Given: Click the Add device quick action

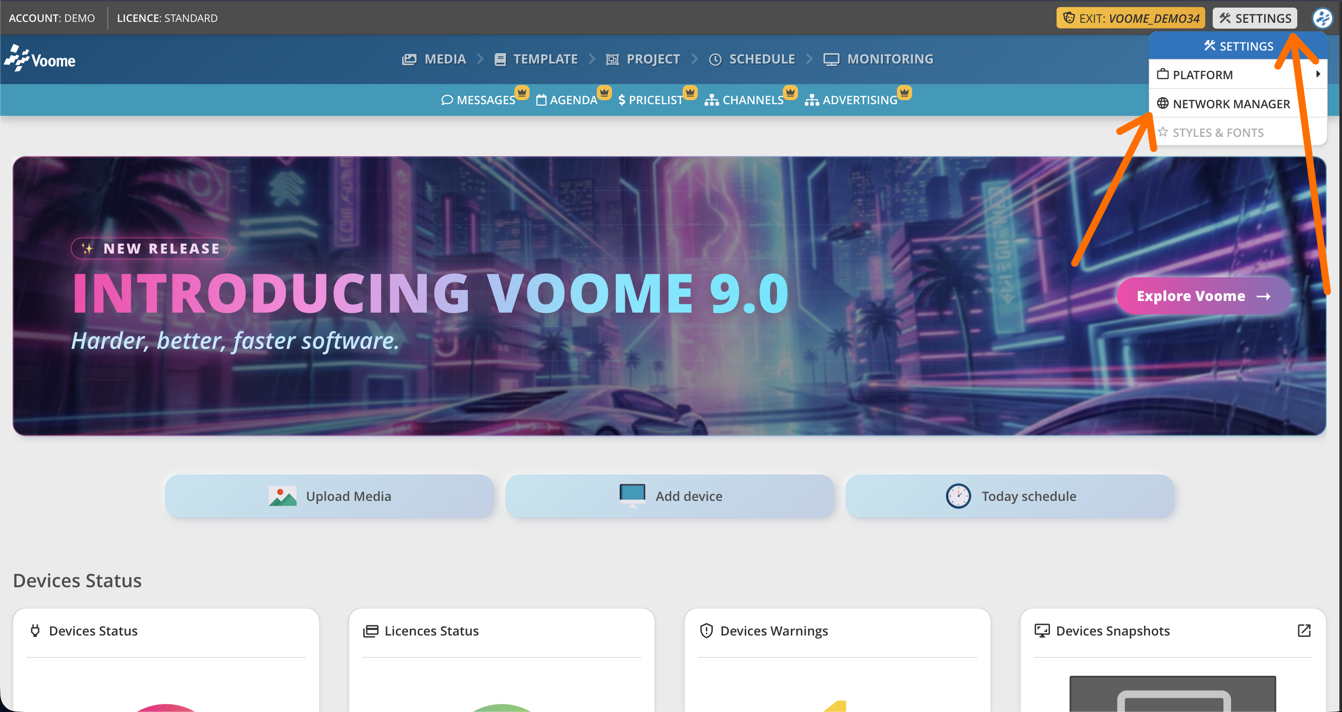Looking at the screenshot, I should pyautogui.click(x=670, y=496).
